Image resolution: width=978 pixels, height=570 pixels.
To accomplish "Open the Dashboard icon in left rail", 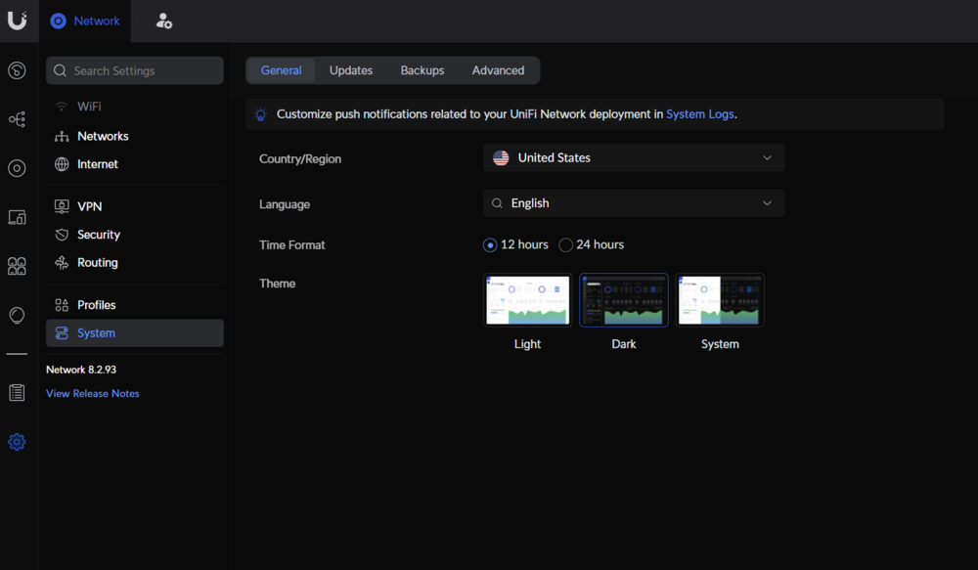I will (x=17, y=70).
